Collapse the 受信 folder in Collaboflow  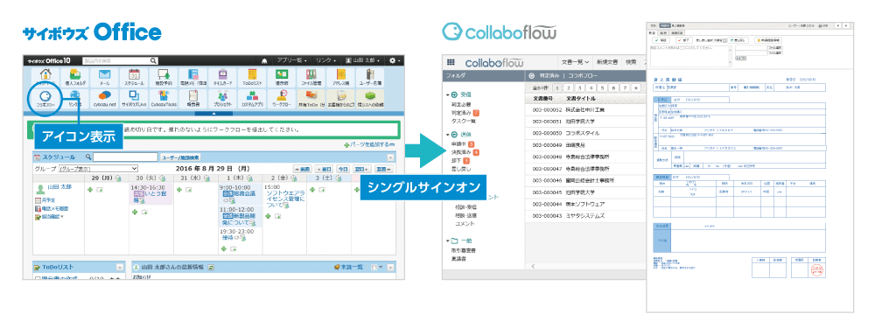pos(447,94)
